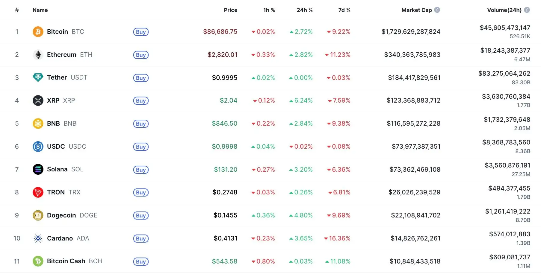Screen dimensions: 541x274
Task: Click the Buy button for Bitcoin
Action: pyautogui.click(x=141, y=31)
